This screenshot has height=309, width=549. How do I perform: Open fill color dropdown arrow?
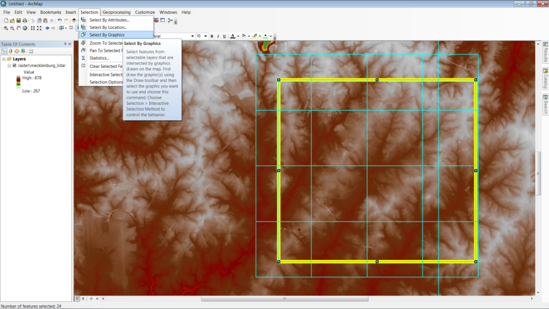[x=249, y=36]
